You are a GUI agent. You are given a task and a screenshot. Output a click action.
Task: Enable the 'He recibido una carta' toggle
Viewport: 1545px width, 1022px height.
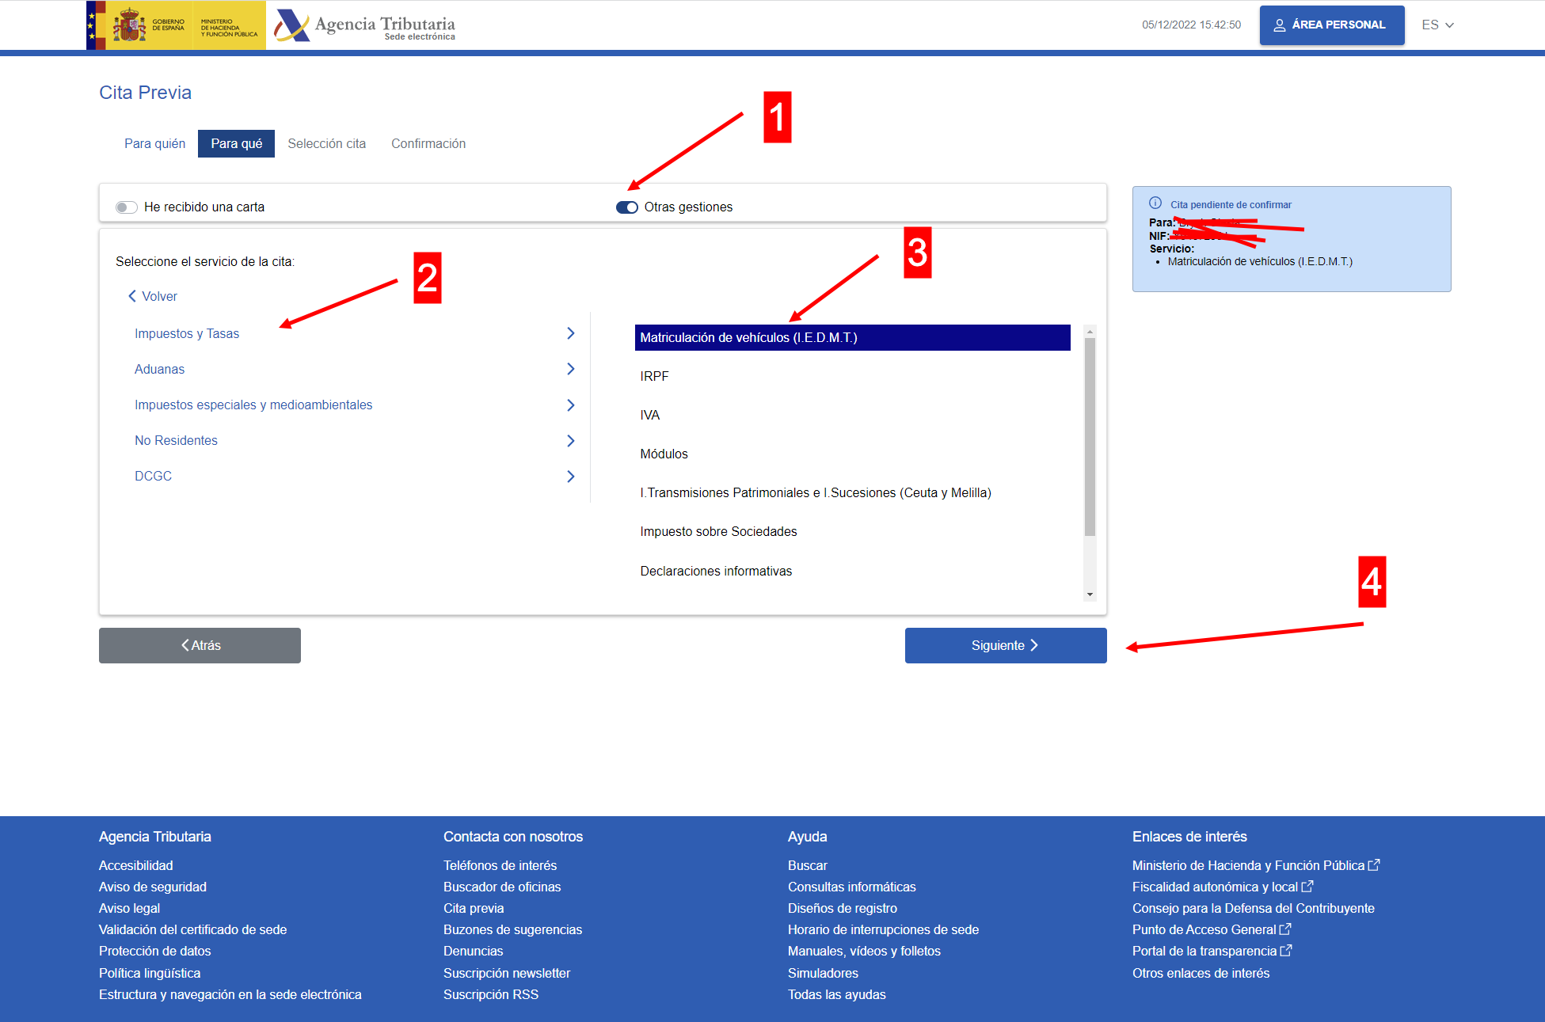(x=126, y=207)
